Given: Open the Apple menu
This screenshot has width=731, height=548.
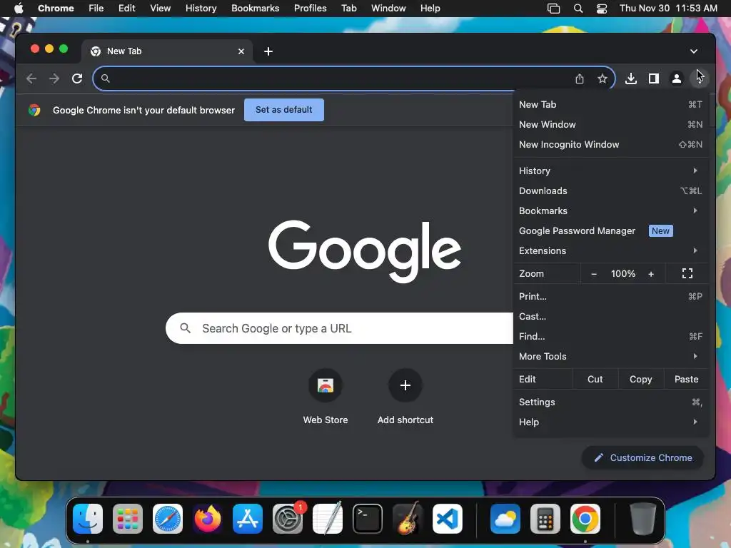Looking at the screenshot, I should coord(19,9).
